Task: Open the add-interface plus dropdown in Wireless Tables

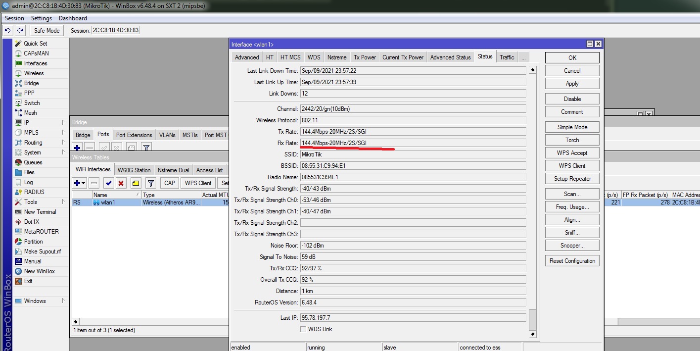Action: click(80, 183)
